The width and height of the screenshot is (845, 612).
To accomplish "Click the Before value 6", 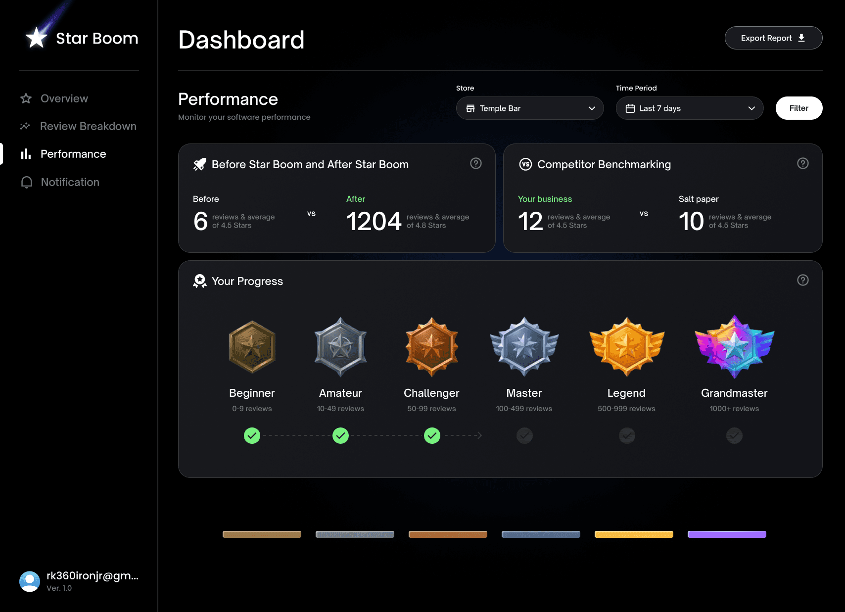I will tap(200, 221).
